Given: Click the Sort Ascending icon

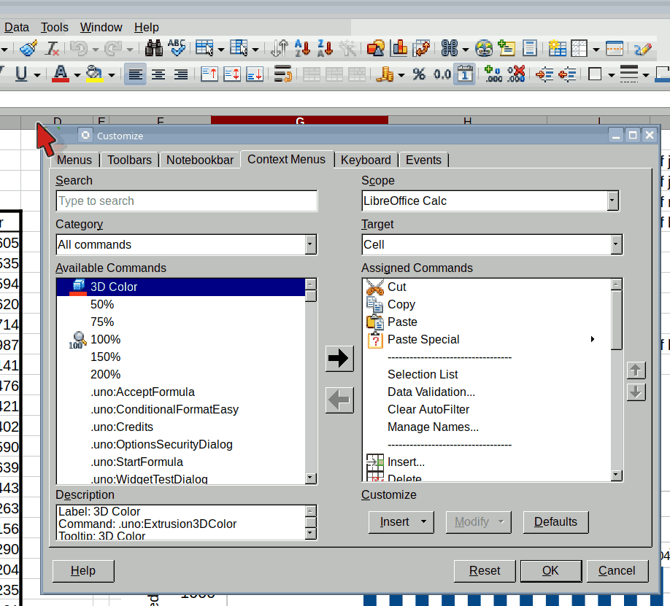Looking at the screenshot, I should coord(302,49).
